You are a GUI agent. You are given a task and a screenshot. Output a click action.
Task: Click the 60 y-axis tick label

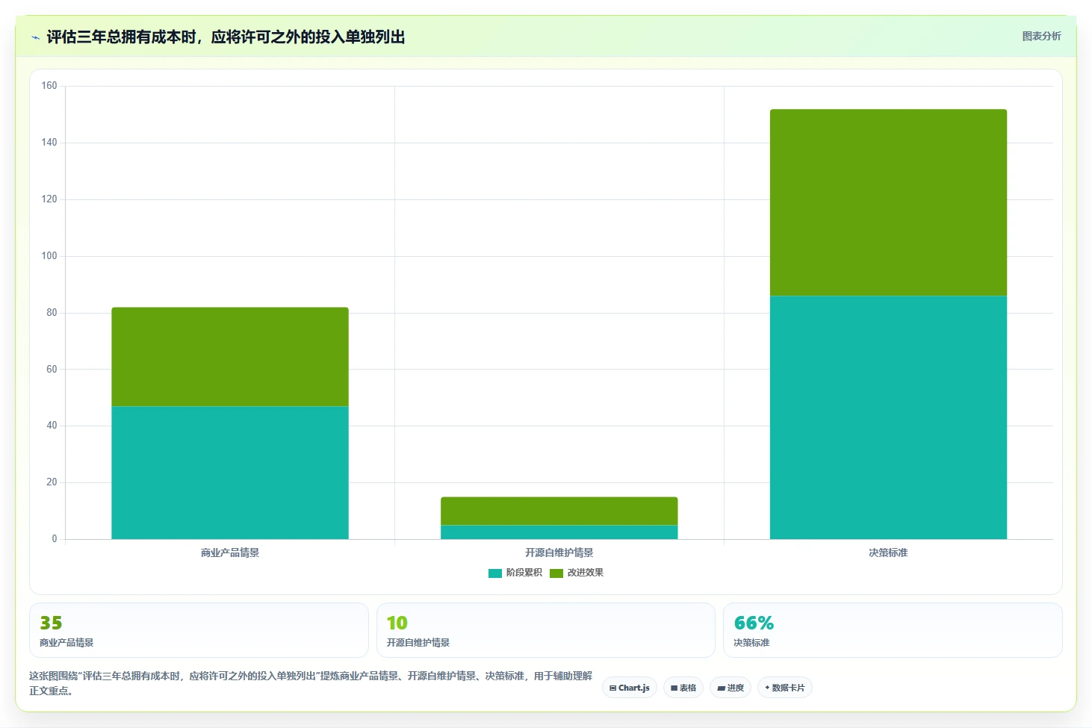pyautogui.click(x=52, y=370)
